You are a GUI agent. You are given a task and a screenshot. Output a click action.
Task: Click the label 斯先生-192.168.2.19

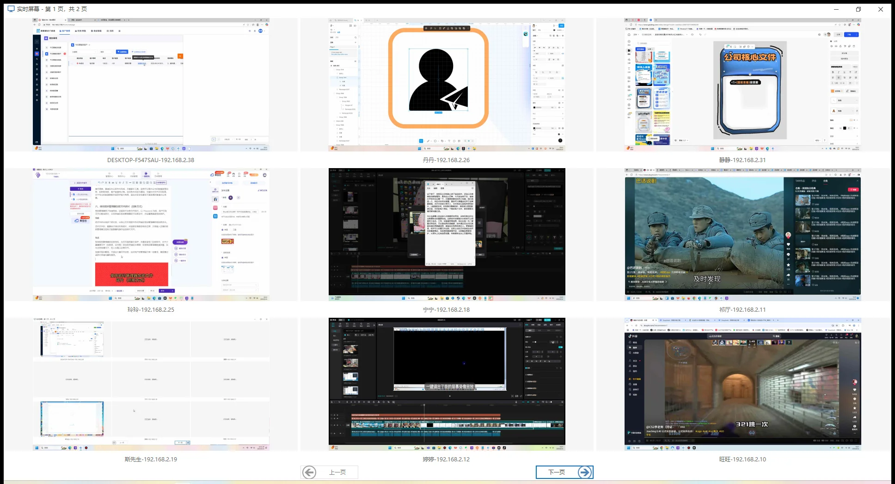point(151,460)
